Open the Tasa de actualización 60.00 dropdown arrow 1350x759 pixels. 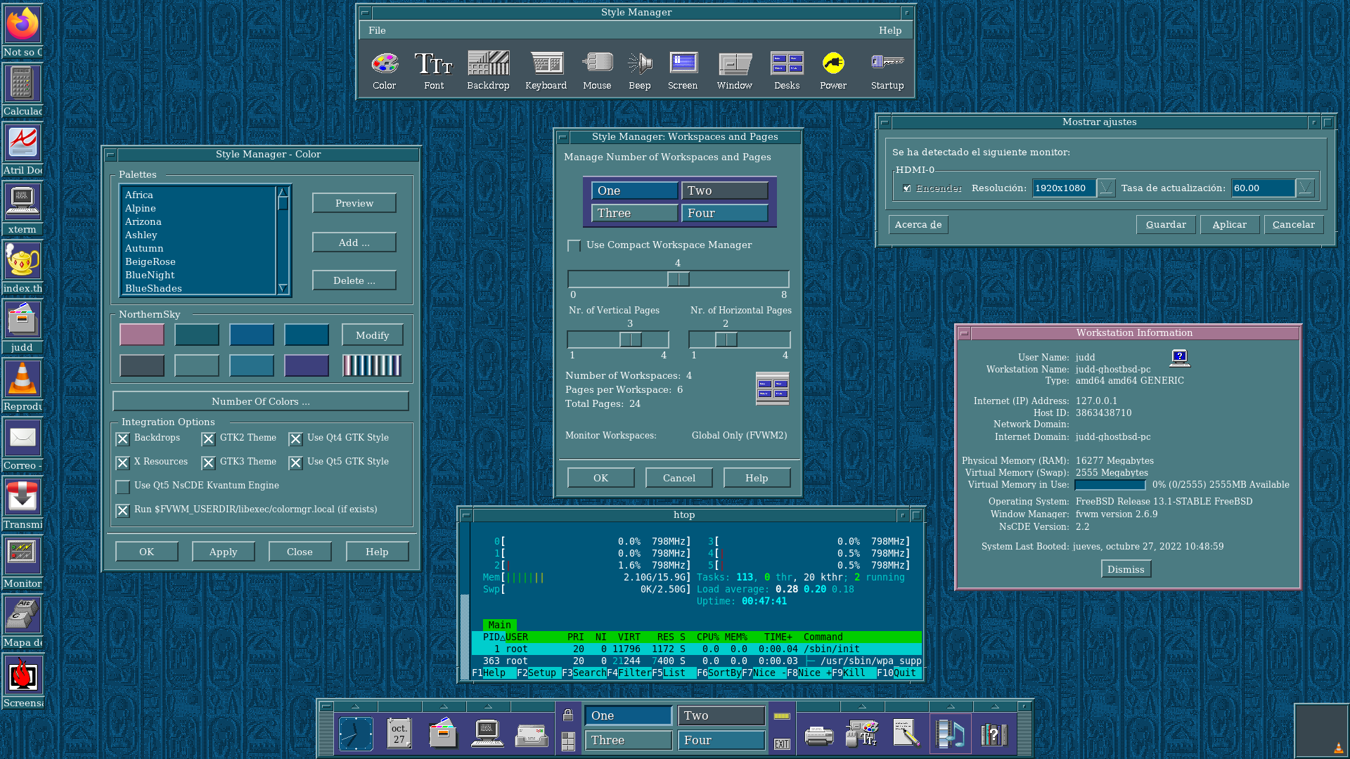click(1305, 188)
